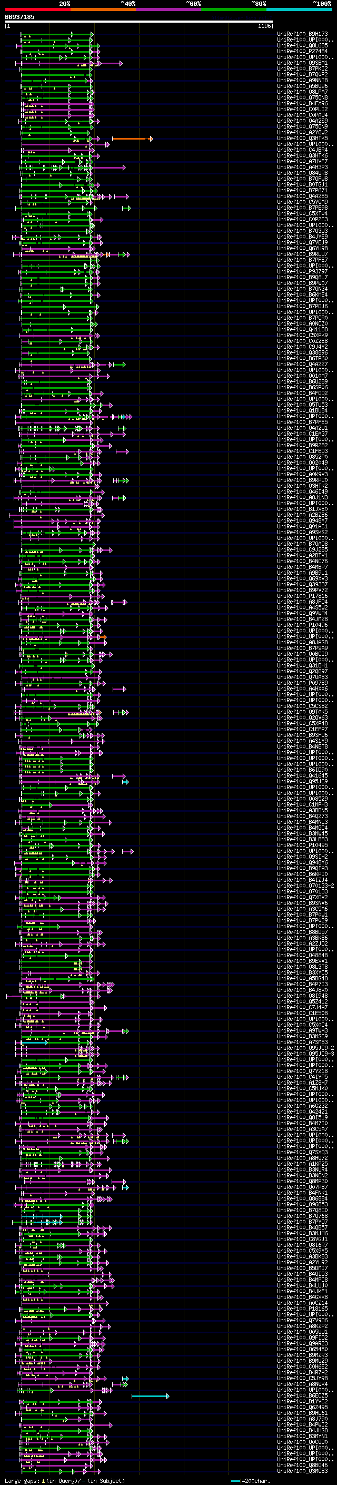
Task: Open the UniRef100_B7PFE7 hit
Action: click(302, 260)
